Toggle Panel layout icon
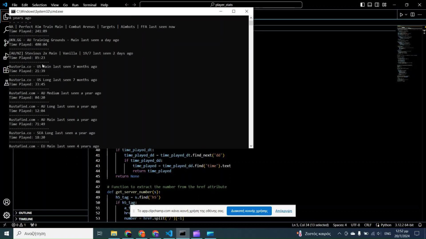 point(370,5)
